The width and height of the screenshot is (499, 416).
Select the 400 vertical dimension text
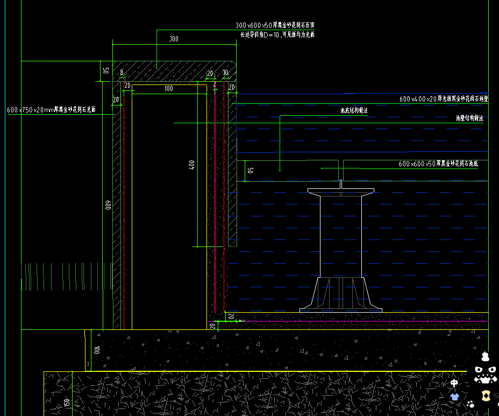pos(191,165)
